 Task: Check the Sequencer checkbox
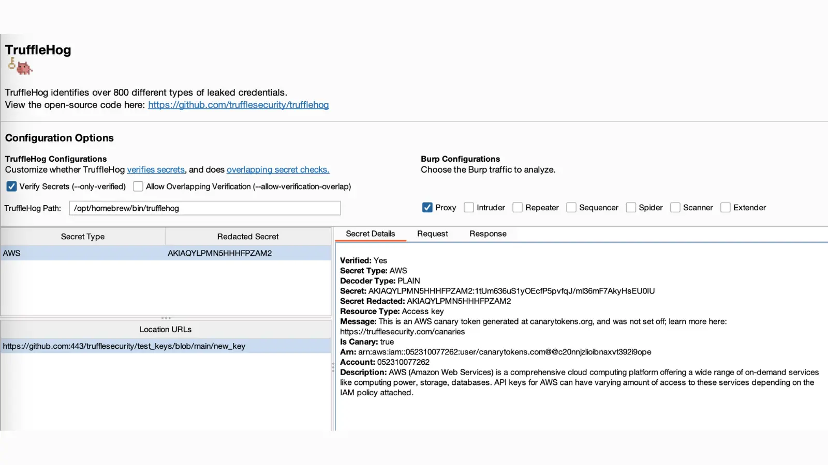[571, 208]
